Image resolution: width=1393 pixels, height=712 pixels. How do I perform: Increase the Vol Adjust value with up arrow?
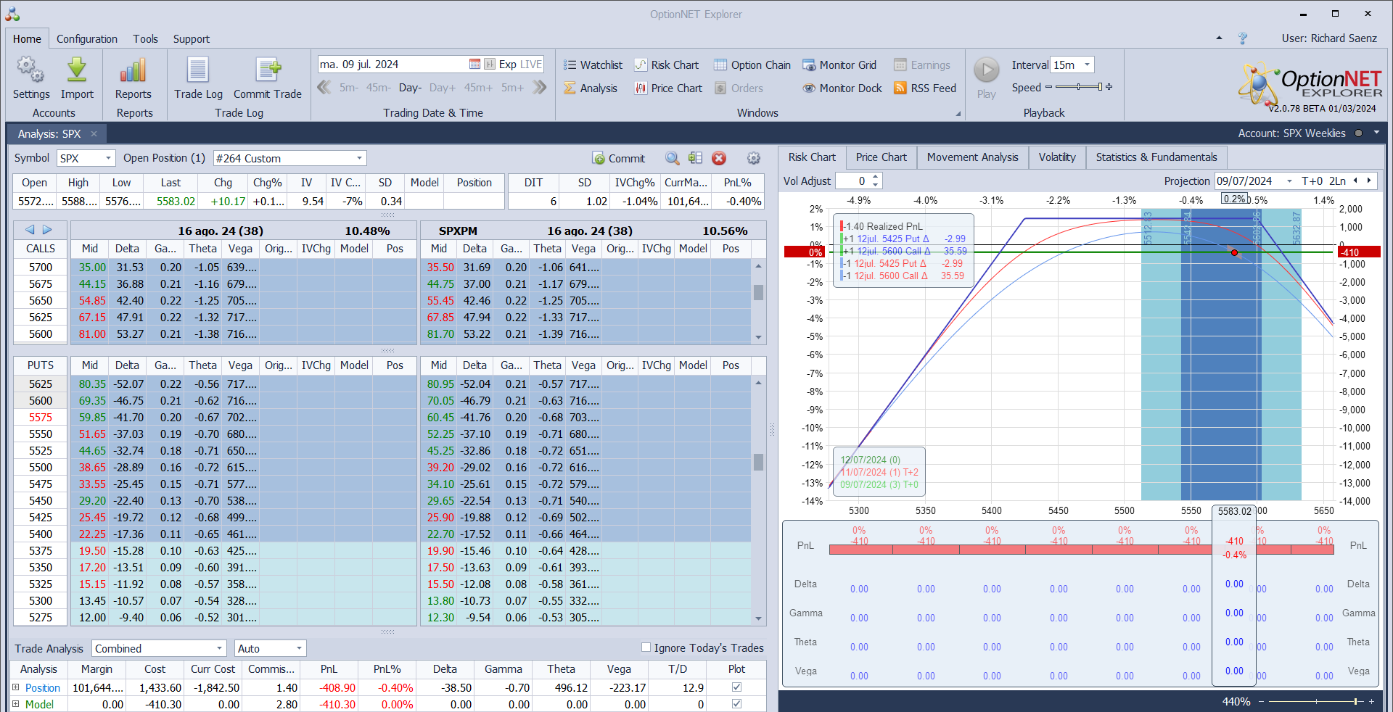[x=876, y=177]
